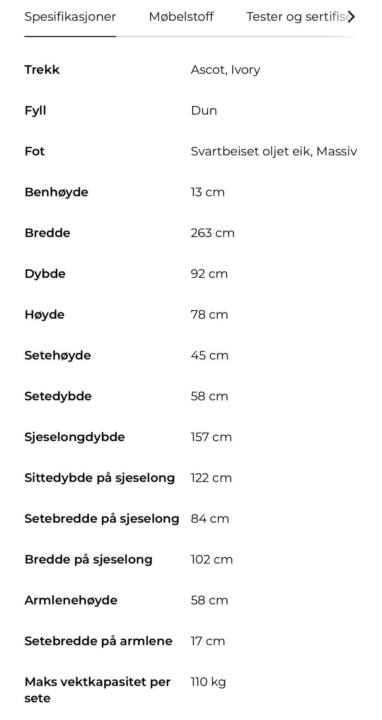
Task: Select the Setedybde value 58 cm
Action: [x=209, y=396]
